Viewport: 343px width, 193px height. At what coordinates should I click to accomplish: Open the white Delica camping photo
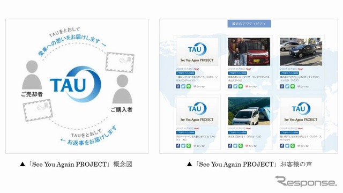249,111
